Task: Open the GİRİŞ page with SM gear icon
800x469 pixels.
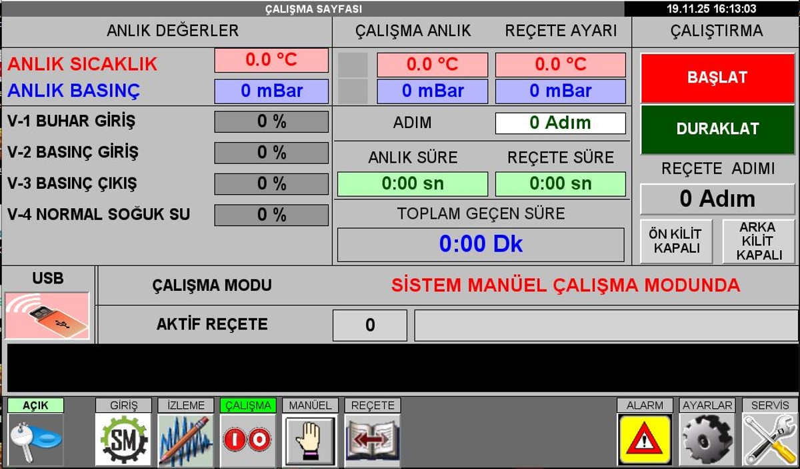Action: click(123, 440)
